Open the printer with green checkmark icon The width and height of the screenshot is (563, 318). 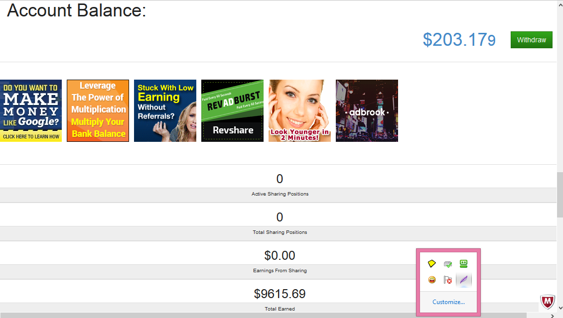448,264
